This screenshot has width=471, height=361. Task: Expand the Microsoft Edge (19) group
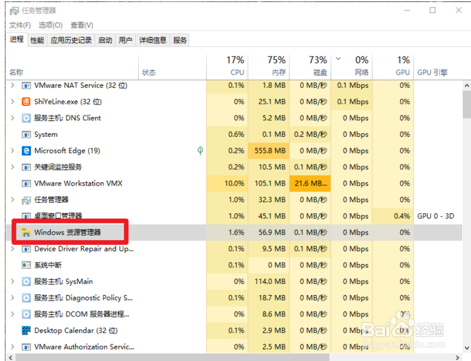12,151
